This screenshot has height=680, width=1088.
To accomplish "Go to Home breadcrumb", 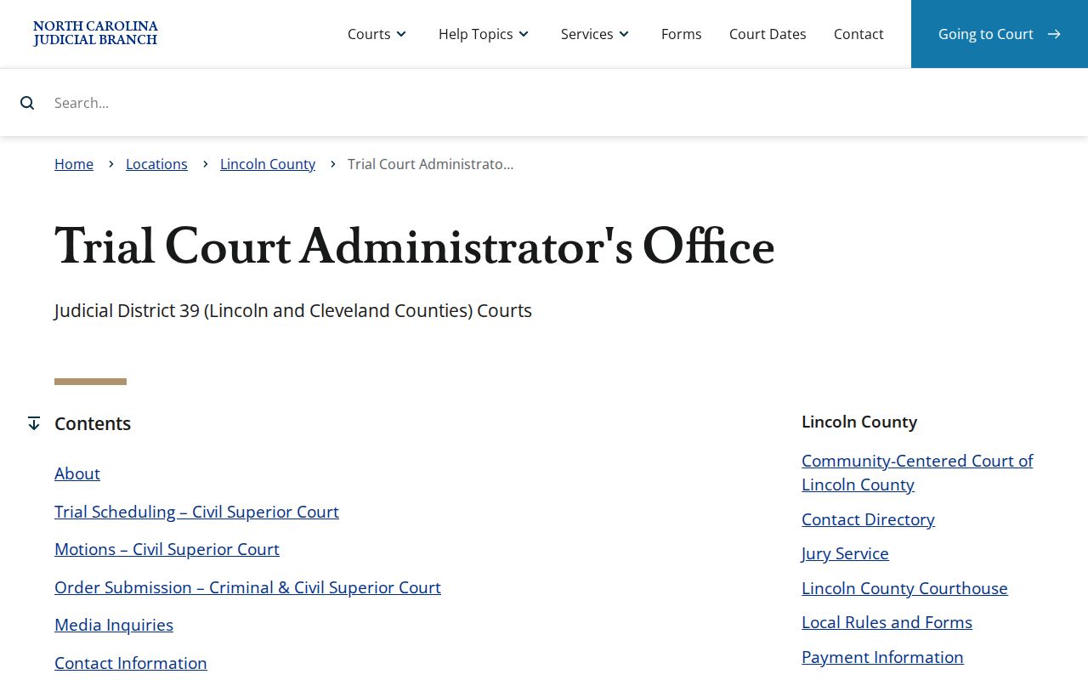I will [74, 164].
